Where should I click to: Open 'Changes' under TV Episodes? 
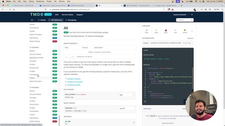33,98
